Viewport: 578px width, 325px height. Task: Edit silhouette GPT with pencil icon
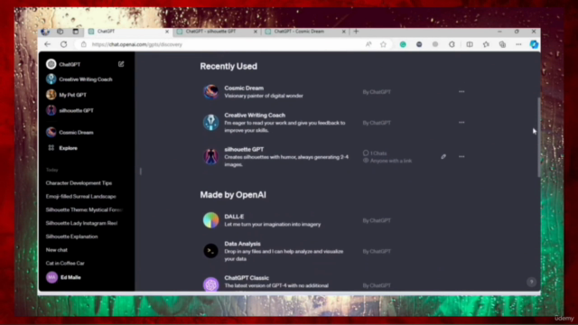(x=443, y=156)
